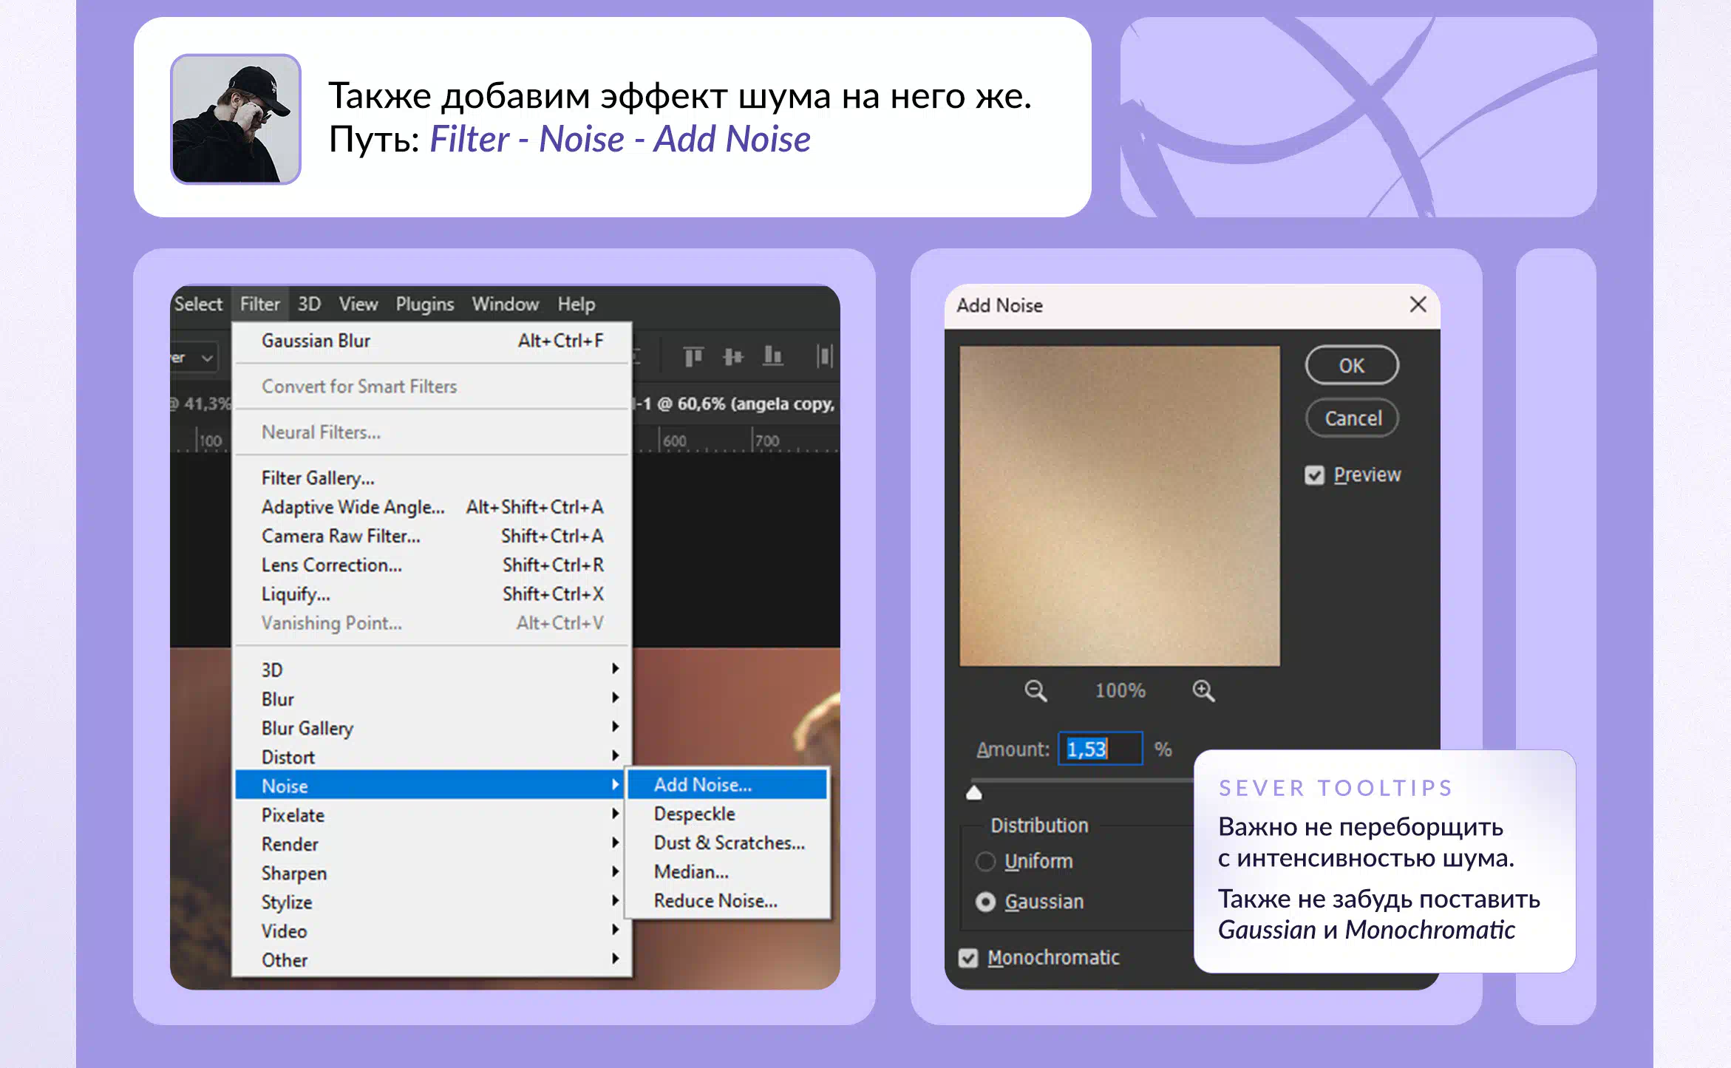This screenshot has width=1731, height=1068.
Task: Open the Window menu
Action: (x=505, y=304)
